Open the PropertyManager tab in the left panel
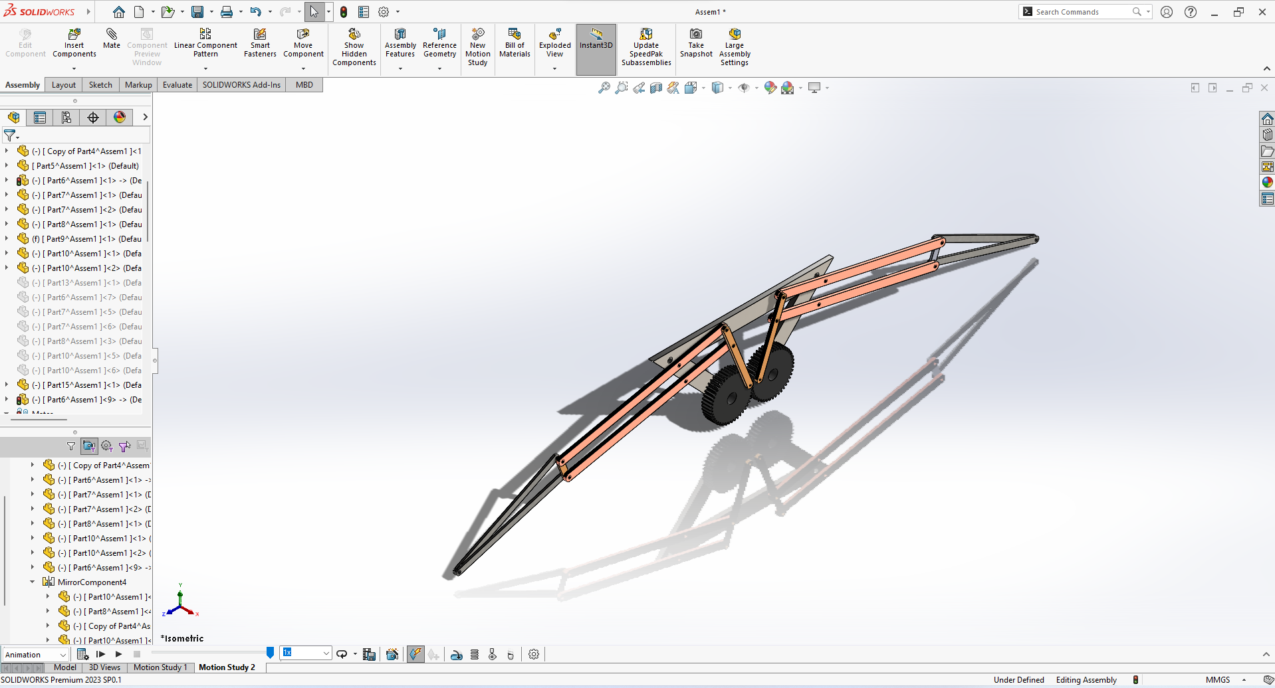 pos(40,118)
